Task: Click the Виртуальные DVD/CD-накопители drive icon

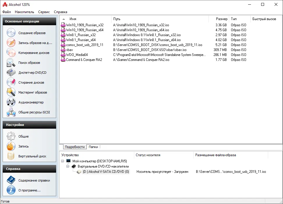Action: point(74,166)
